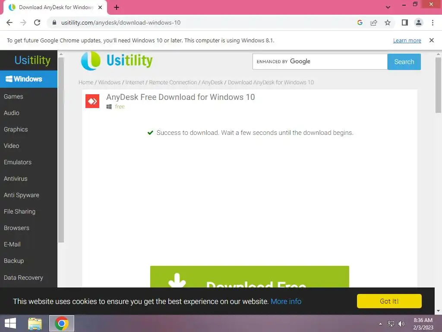Click the Windows breadcrumb link
The image size is (442, 332).
click(x=109, y=83)
